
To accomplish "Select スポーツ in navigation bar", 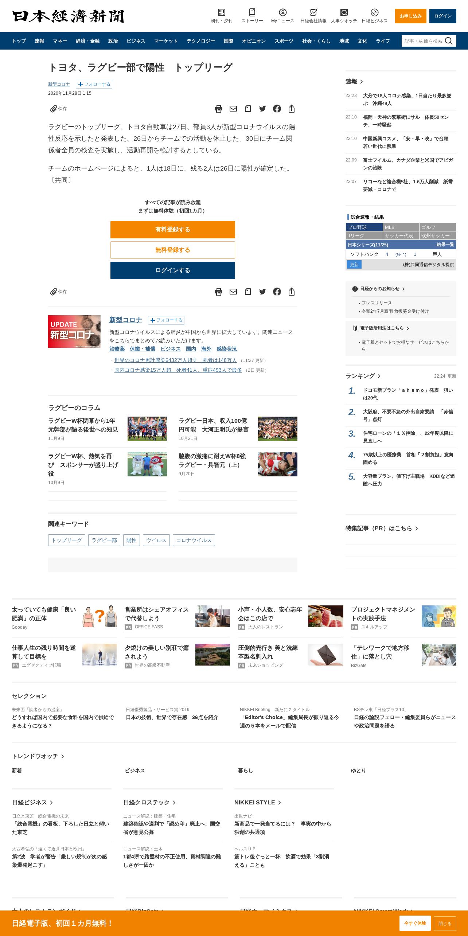I will (284, 41).
